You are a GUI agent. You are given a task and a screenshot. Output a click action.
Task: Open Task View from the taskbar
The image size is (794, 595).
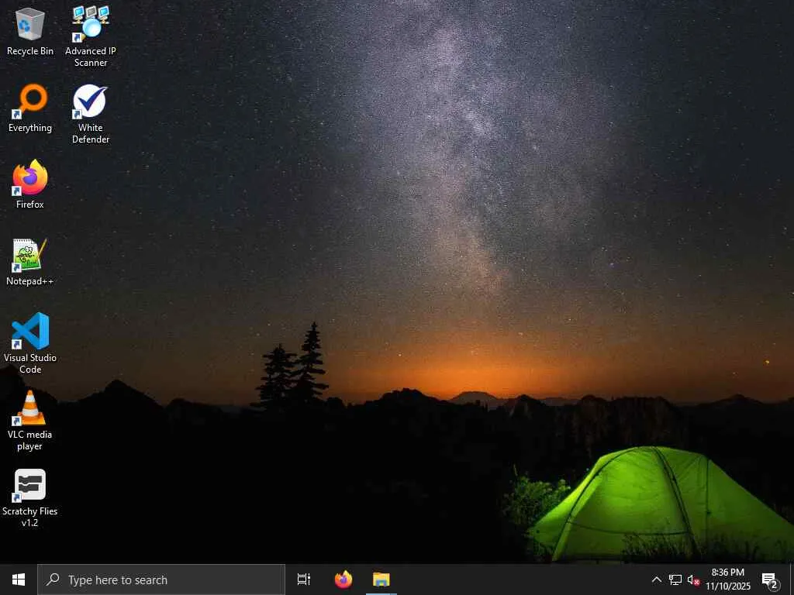coord(304,580)
